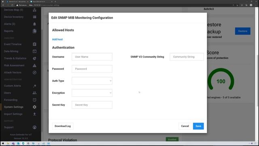Click the Support help icon
This screenshot has height=146, width=259.
pos(34,127)
